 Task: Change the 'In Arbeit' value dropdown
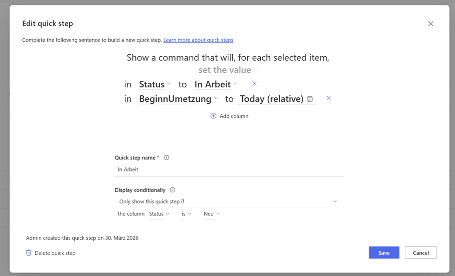point(216,84)
